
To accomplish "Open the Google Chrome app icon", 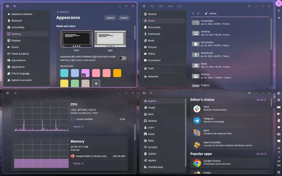I will (197, 163).
